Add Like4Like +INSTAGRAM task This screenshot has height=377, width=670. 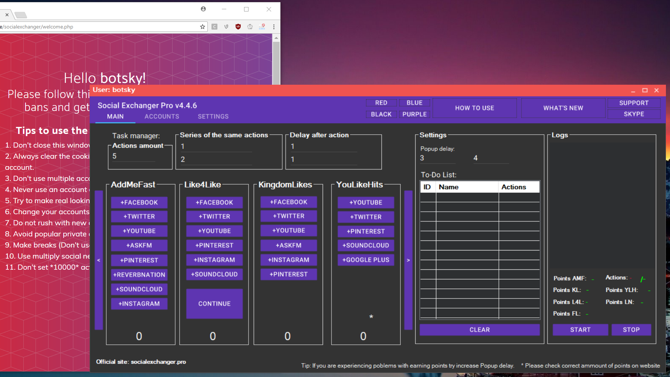point(214,260)
